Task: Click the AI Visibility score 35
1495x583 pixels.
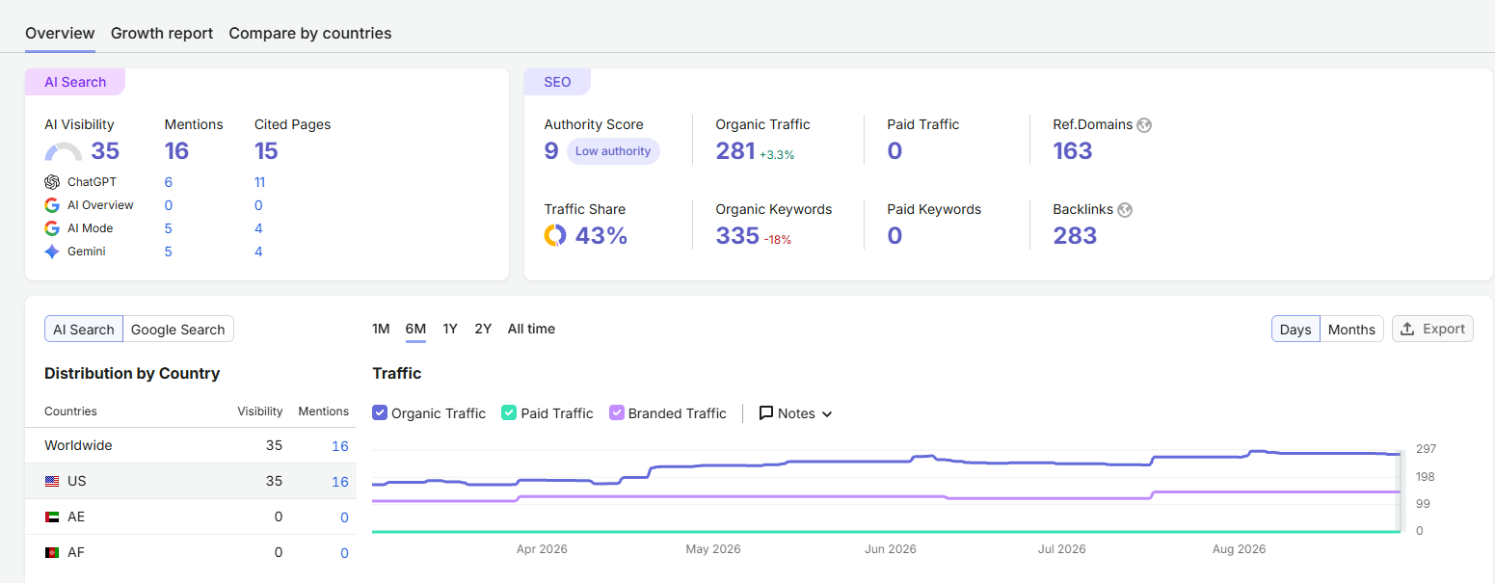Action: click(105, 151)
